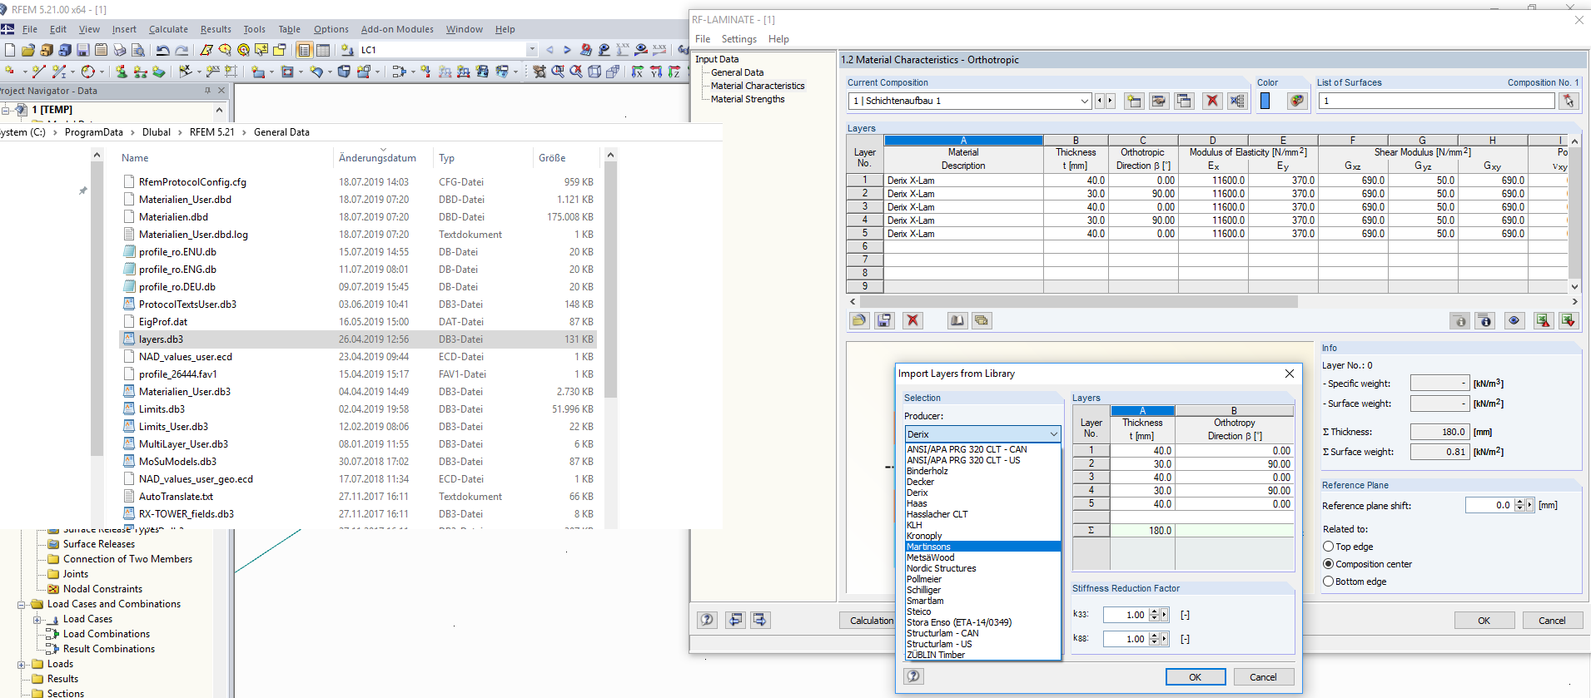Expand the Load Cases tree node
This screenshot has width=1591, height=698.
[x=37, y=619]
